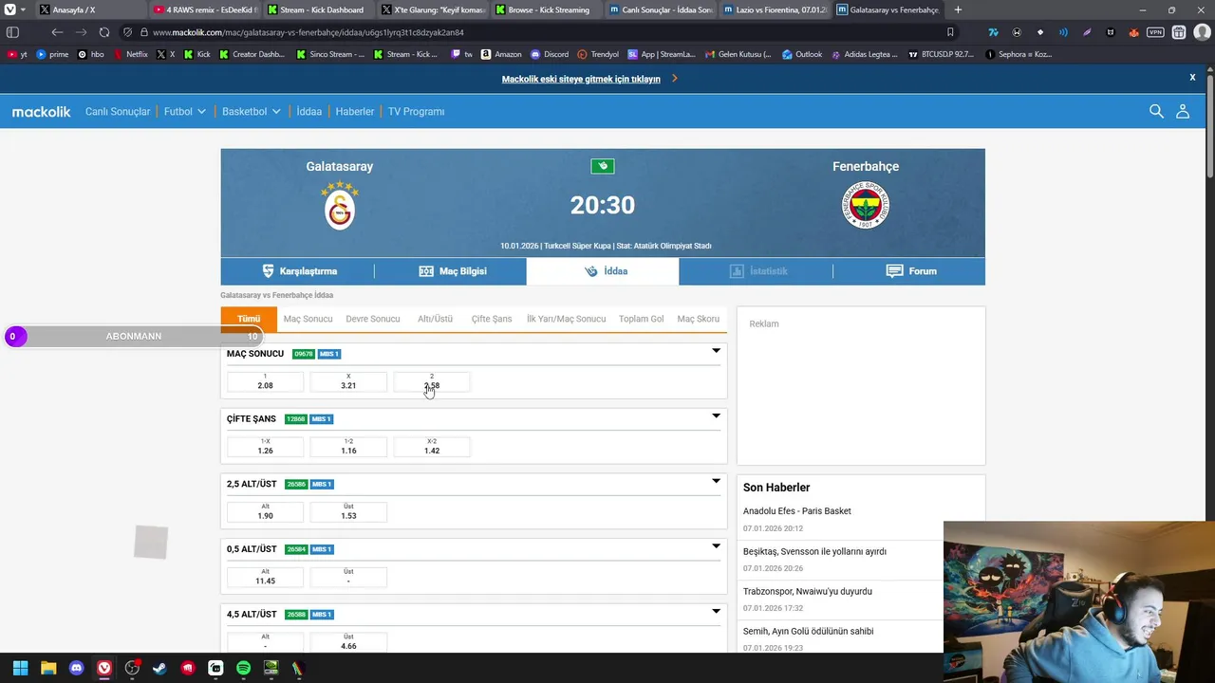
Task: Toggle the Vivaldi side panel icon
Action: click(12, 32)
